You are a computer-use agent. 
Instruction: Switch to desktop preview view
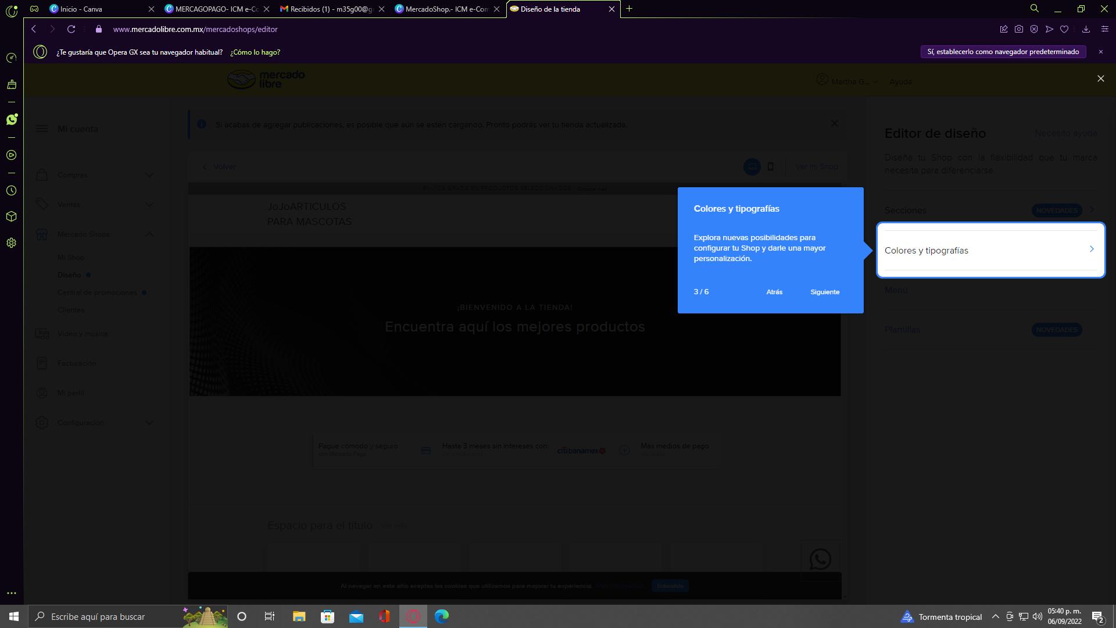coord(752,167)
